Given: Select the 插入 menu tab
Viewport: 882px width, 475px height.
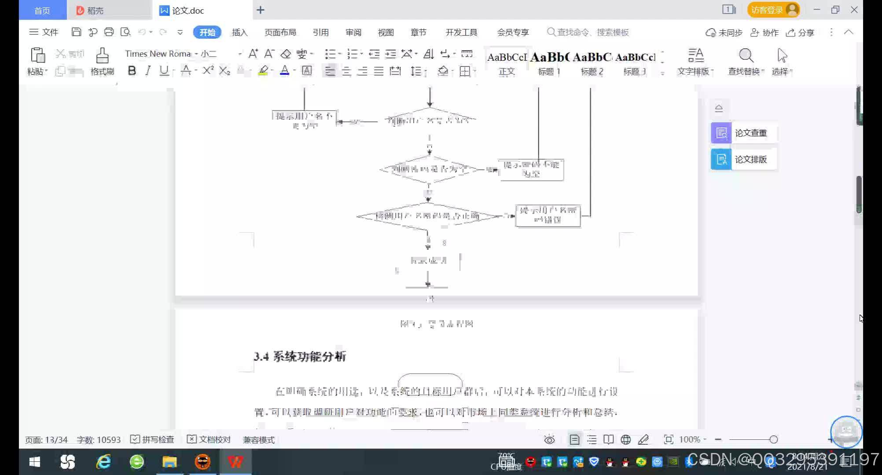Looking at the screenshot, I should tap(239, 32).
